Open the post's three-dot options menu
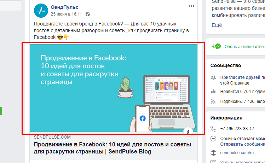The image size is (265, 163). 191,6
